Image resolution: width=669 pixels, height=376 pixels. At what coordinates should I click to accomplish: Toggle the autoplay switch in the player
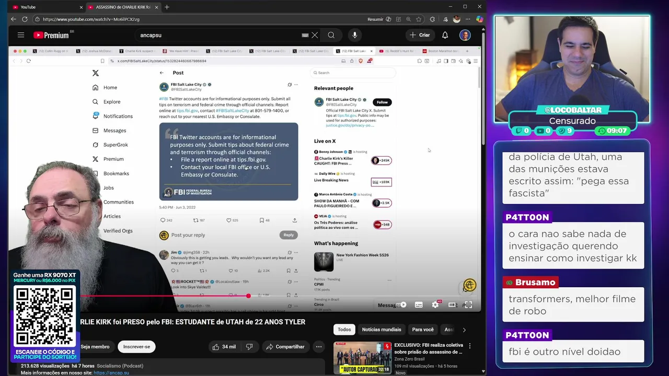(401, 304)
